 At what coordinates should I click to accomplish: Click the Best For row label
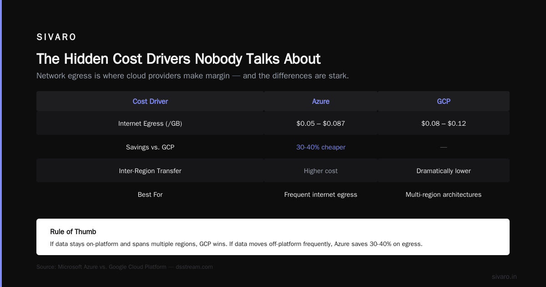[150, 195]
